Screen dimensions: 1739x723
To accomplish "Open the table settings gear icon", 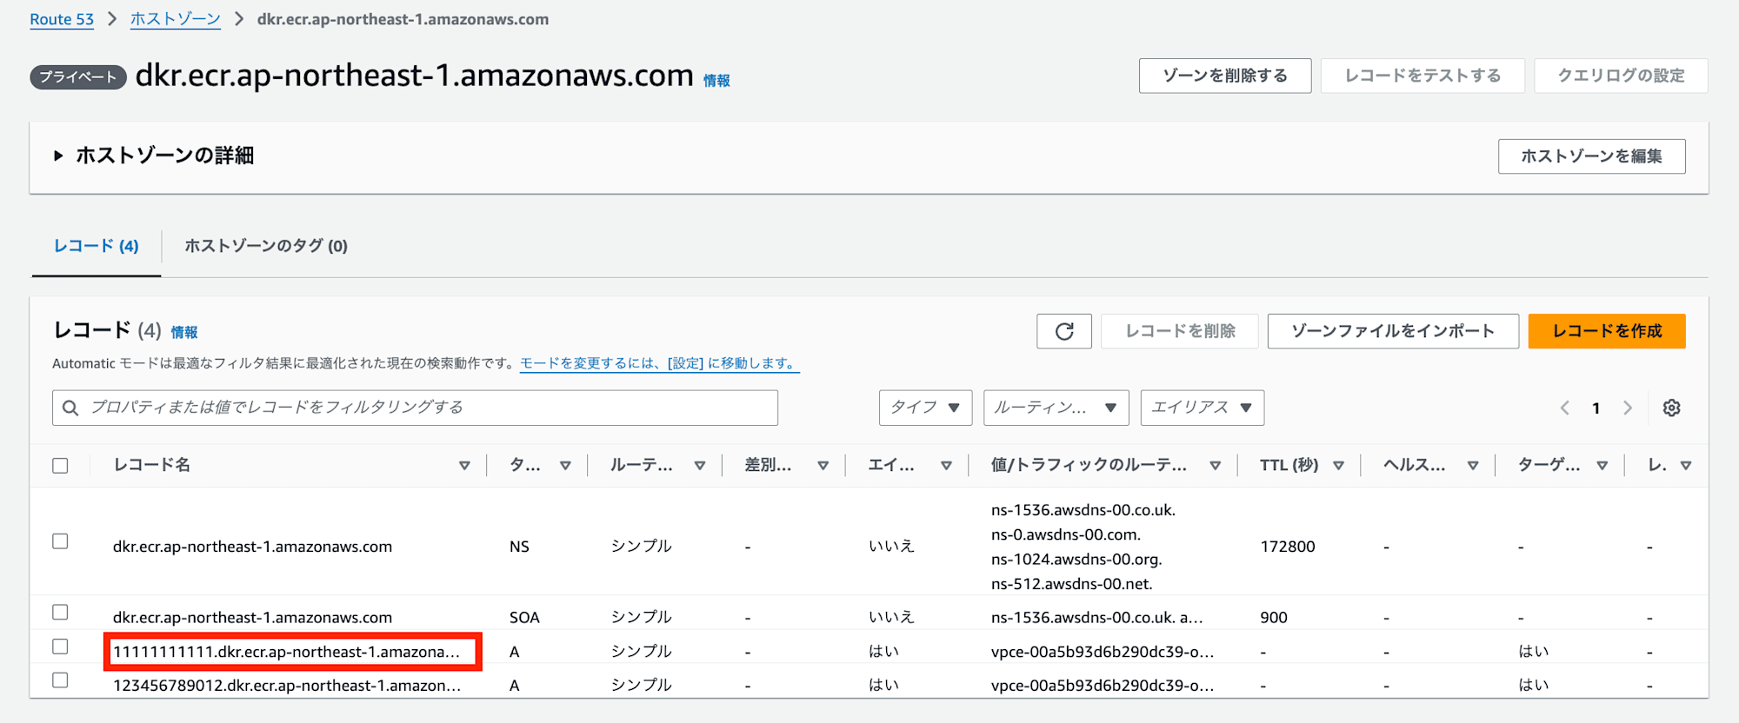I will point(1671,408).
